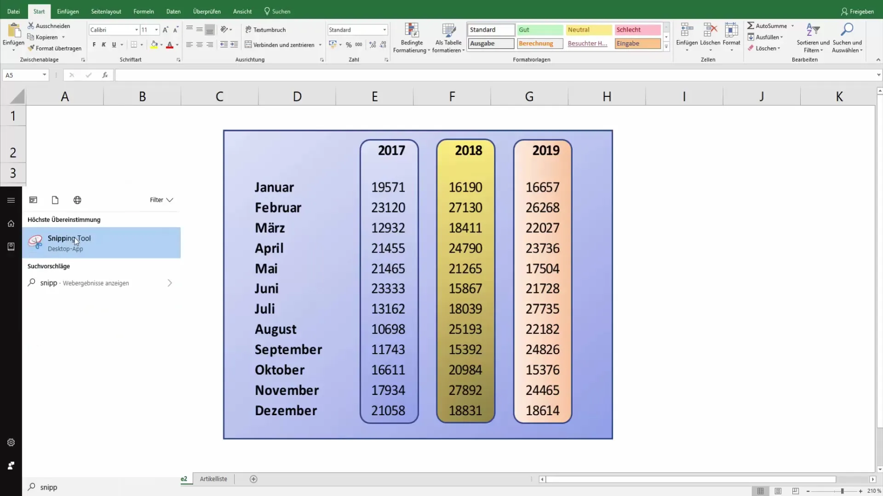Switch to Formeln ribbon tab
Image resolution: width=883 pixels, height=496 pixels.
click(x=143, y=11)
